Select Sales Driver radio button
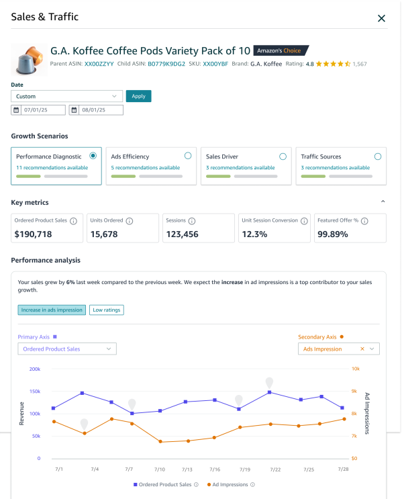Image resolution: width=402 pixels, height=499 pixels. click(283, 156)
